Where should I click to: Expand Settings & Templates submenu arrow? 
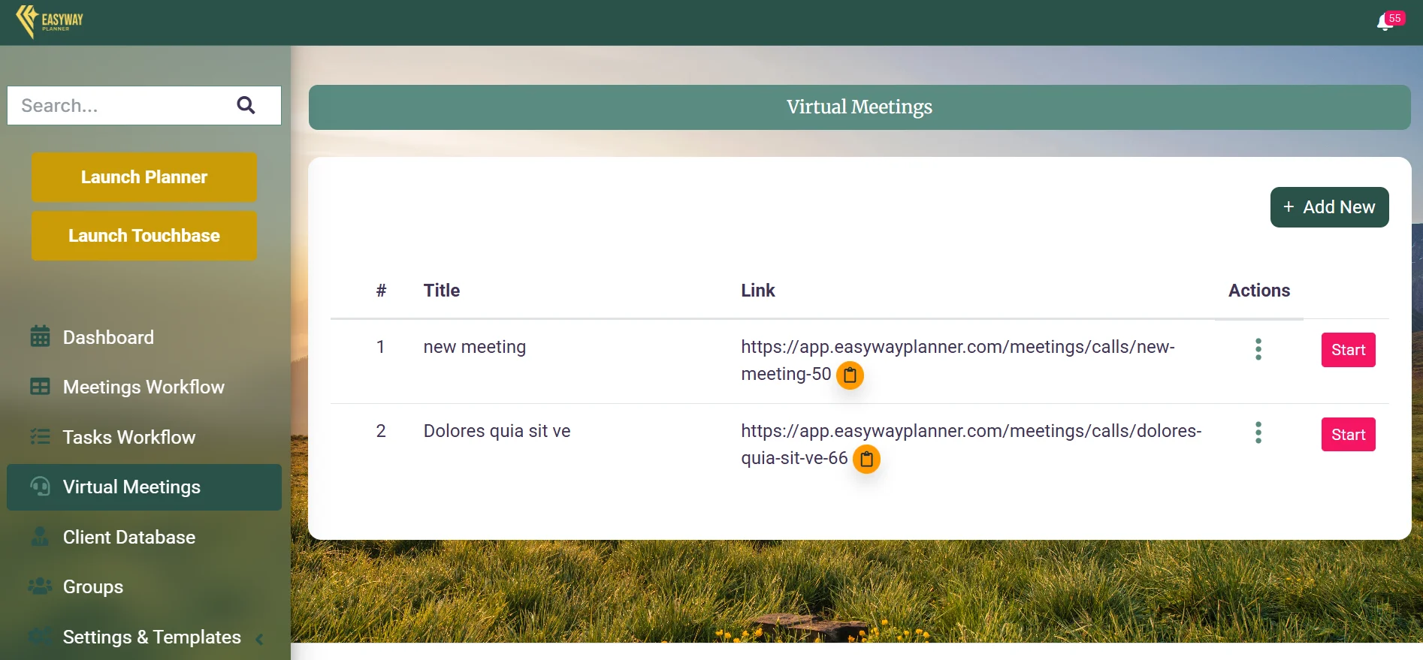tap(259, 639)
